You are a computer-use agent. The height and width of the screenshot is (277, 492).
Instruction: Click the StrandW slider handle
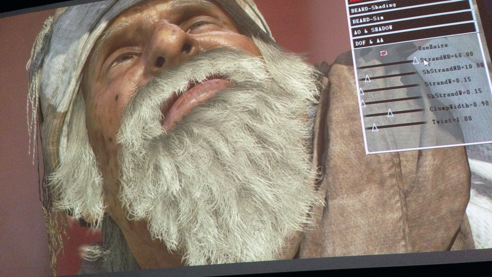coord(361,91)
